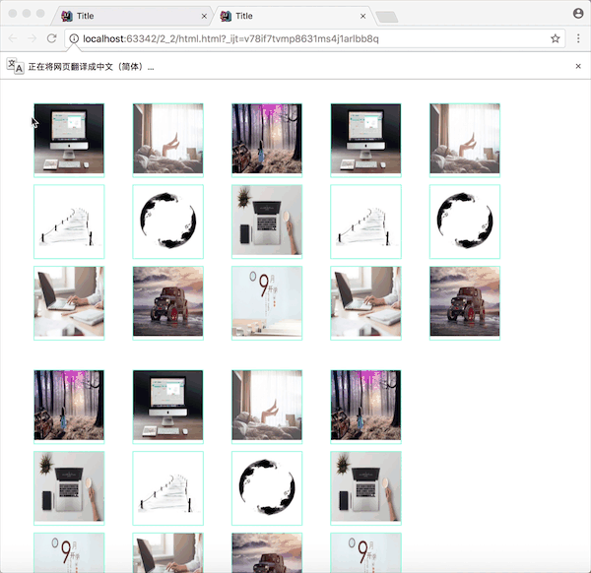
Task: Bookmark this page with the star icon
Action: [556, 38]
